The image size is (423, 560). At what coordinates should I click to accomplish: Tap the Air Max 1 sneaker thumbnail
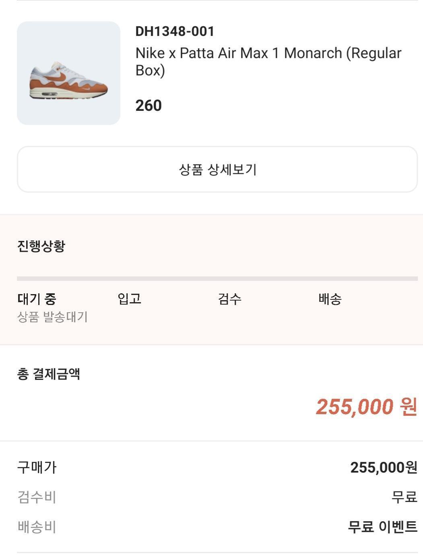tap(68, 73)
